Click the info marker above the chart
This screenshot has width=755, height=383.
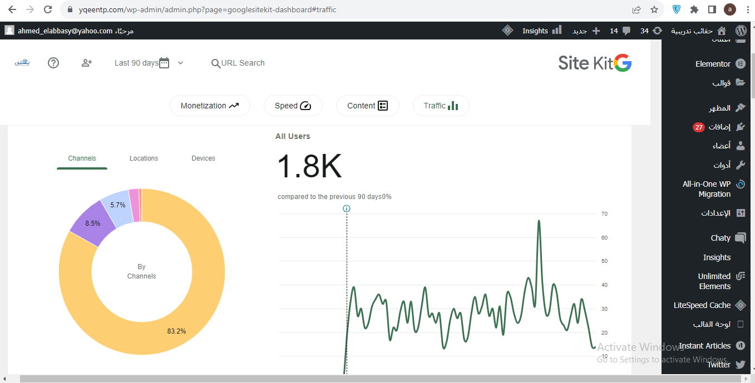[x=347, y=208]
